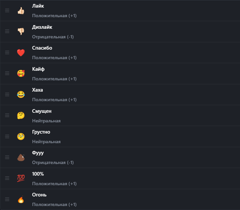Image resolution: width=240 pixels, height=210 pixels.
Task: Open the Кайф reaction title
Action: pos(38,69)
